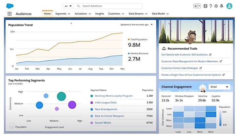The image size is (241, 140).
Task: Open the Setup gear icon
Action: 216,6
